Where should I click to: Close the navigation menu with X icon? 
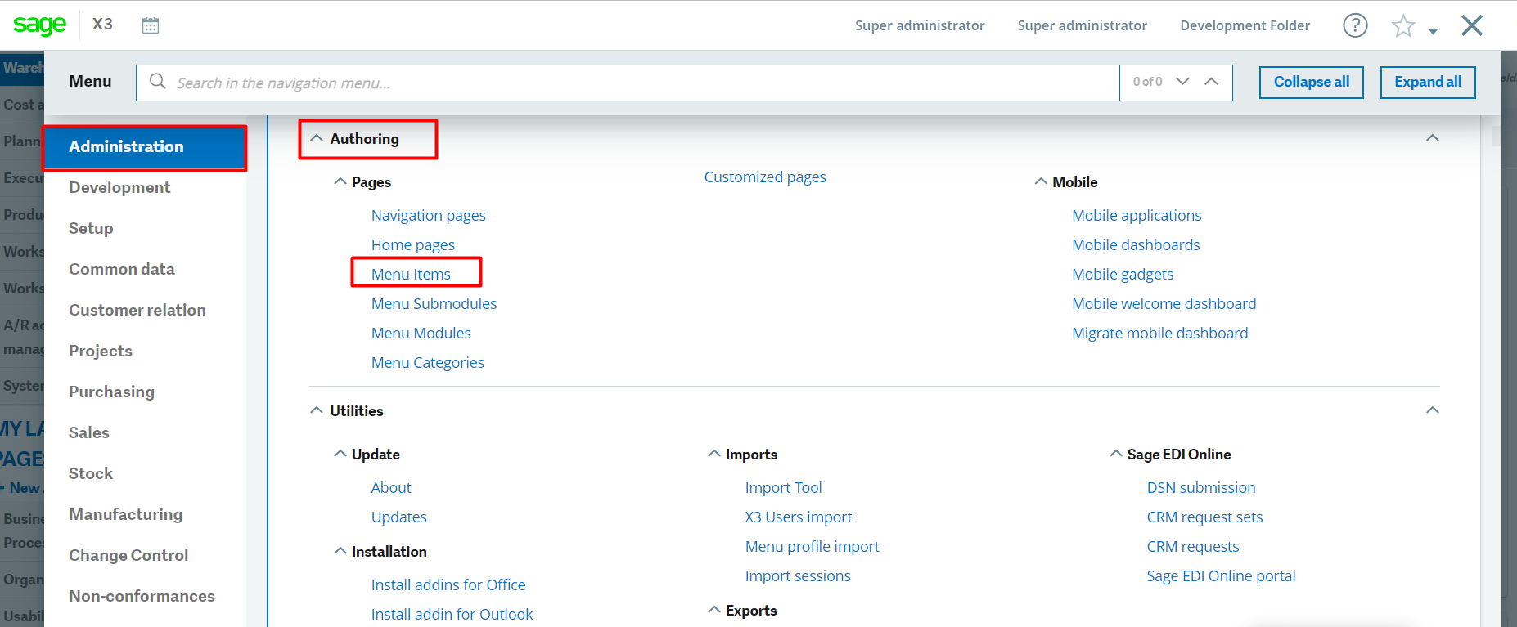click(x=1471, y=25)
